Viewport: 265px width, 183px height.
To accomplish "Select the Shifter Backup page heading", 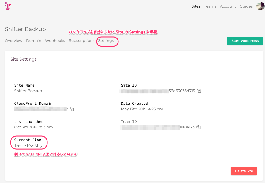I will [x=25, y=29].
